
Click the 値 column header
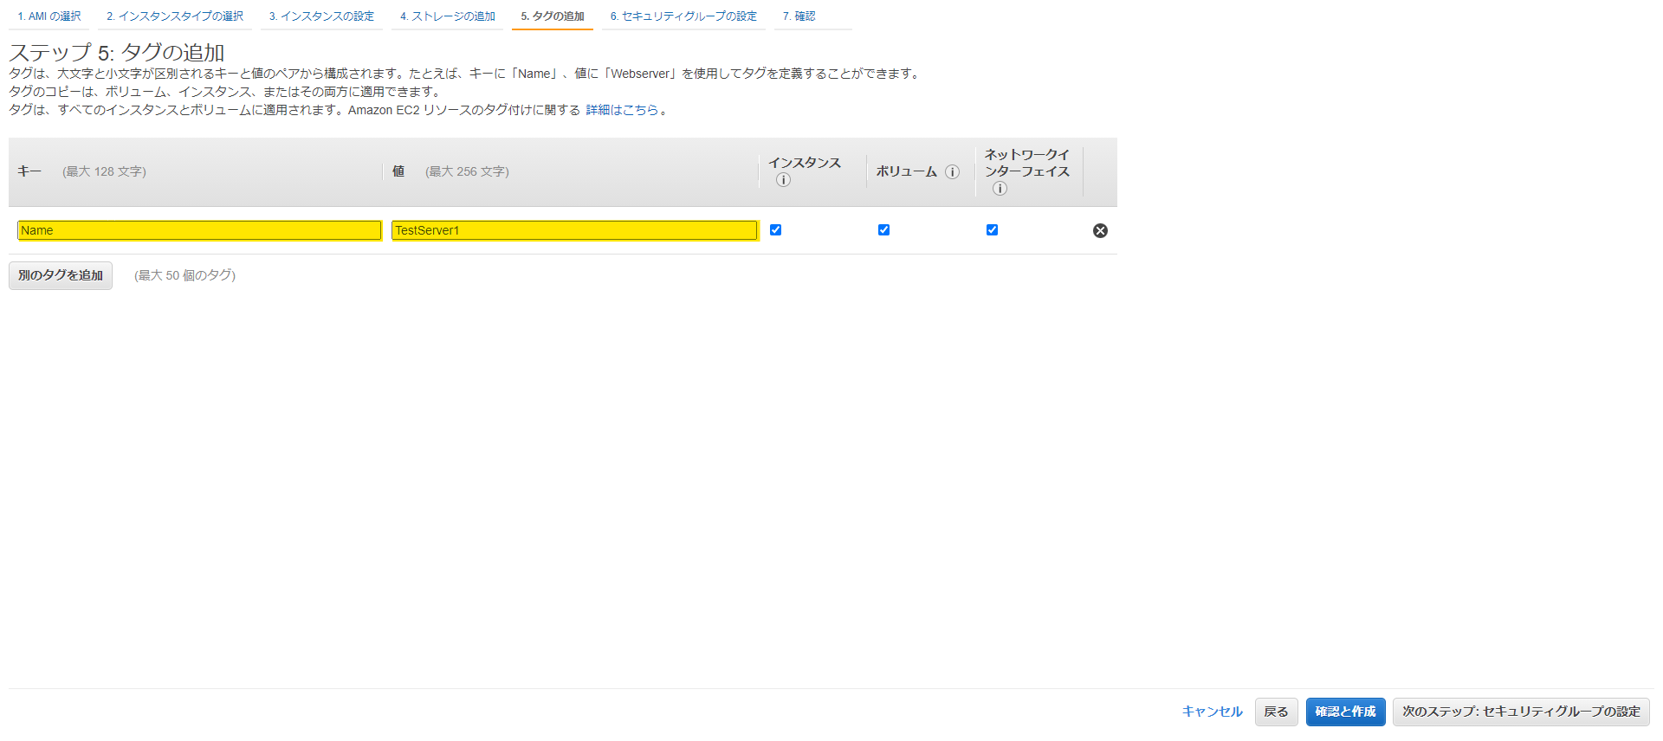pyautogui.click(x=398, y=171)
